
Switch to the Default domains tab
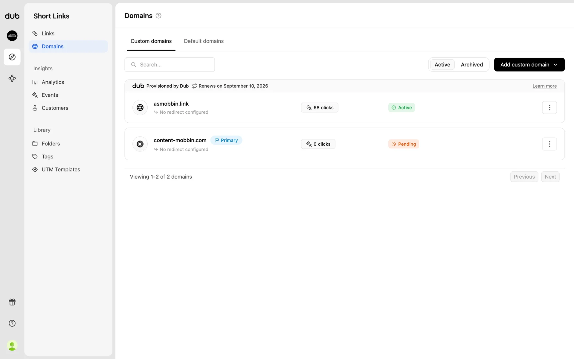(204, 41)
